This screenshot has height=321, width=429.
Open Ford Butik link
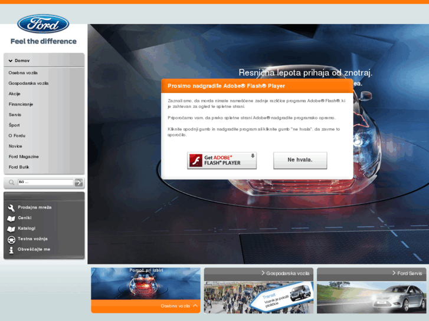coord(19,167)
